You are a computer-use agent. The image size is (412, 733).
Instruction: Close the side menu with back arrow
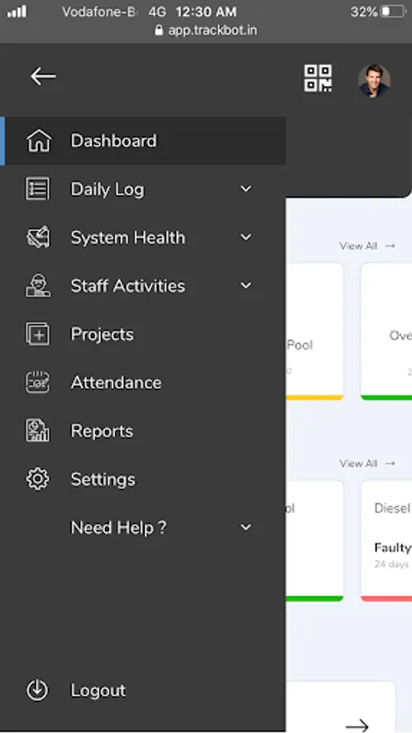(x=43, y=77)
